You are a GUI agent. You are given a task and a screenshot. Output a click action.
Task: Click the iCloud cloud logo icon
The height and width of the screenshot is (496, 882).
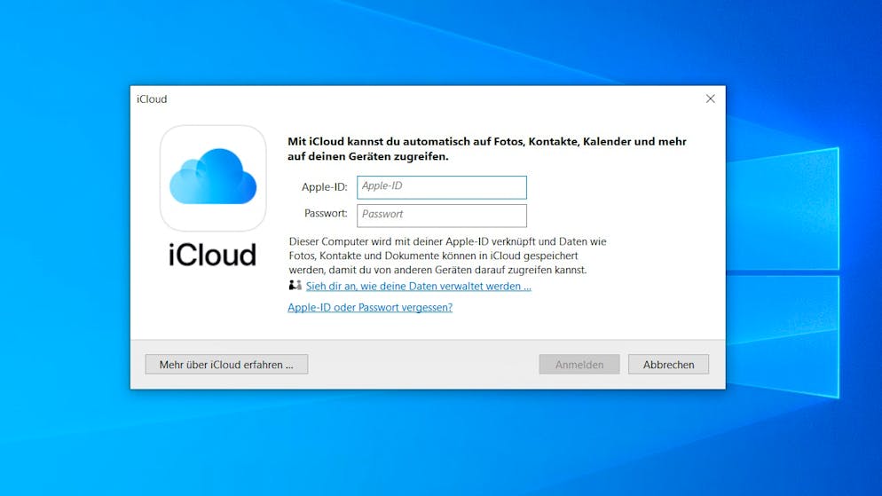[x=213, y=177]
